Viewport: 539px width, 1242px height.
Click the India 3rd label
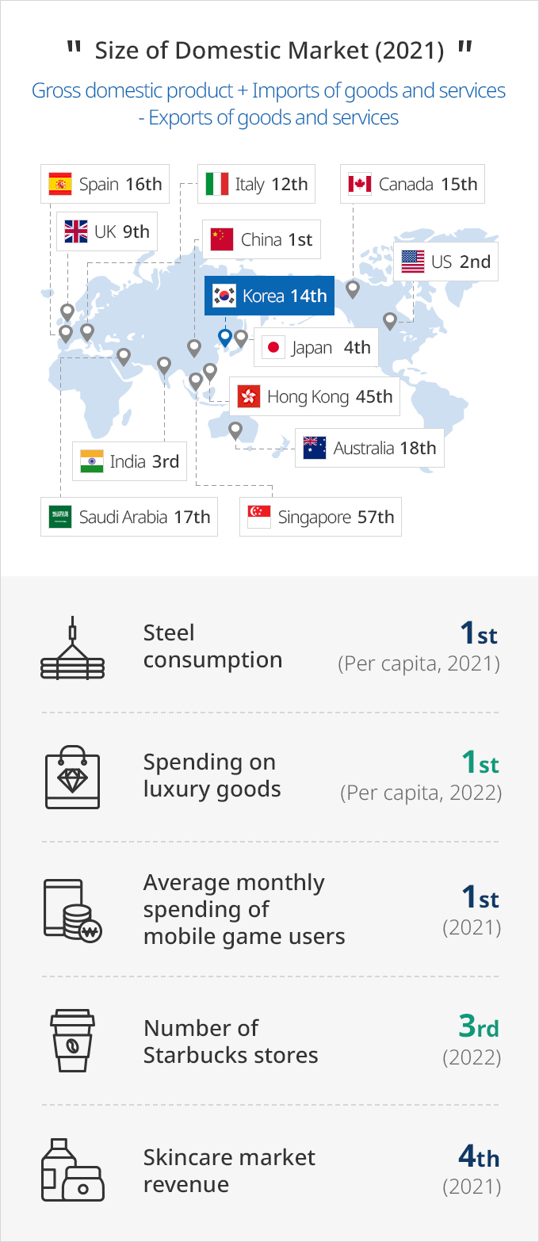pos(129,461)
